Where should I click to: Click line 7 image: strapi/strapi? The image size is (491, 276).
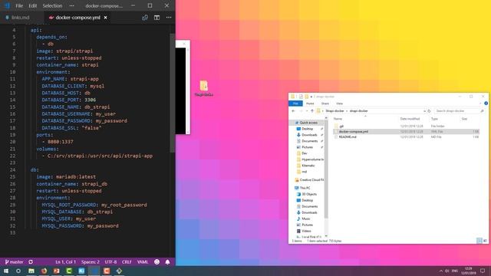64,51
